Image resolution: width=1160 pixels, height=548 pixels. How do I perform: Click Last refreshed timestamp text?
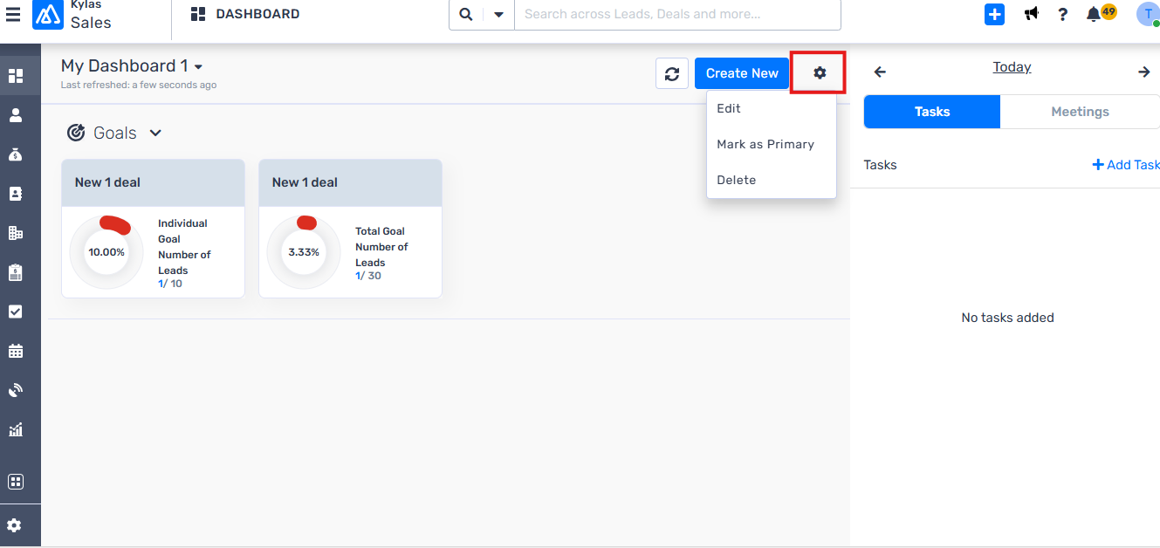(x=139, y=85)
